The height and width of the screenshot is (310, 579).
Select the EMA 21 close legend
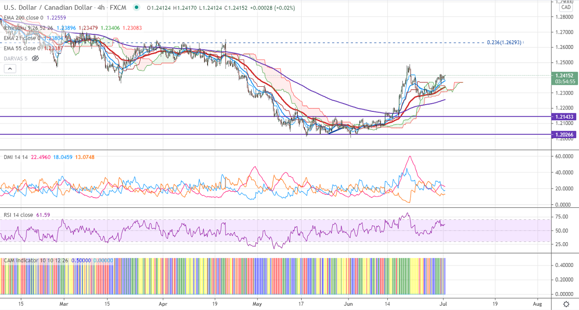tap(22, 38)
